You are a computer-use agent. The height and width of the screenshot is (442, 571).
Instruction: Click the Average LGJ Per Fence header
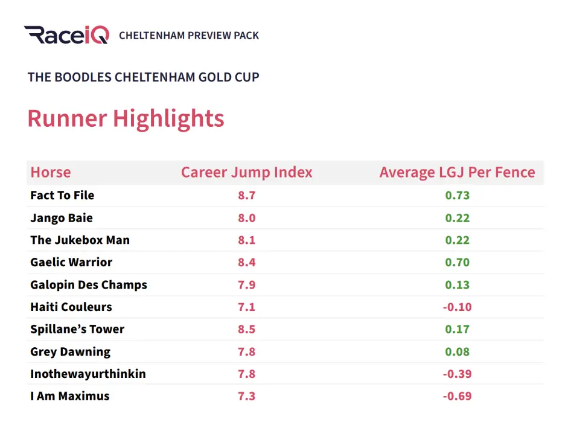[457, 172]
